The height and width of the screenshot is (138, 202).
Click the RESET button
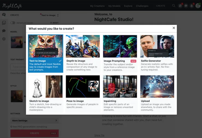[54, 23]
